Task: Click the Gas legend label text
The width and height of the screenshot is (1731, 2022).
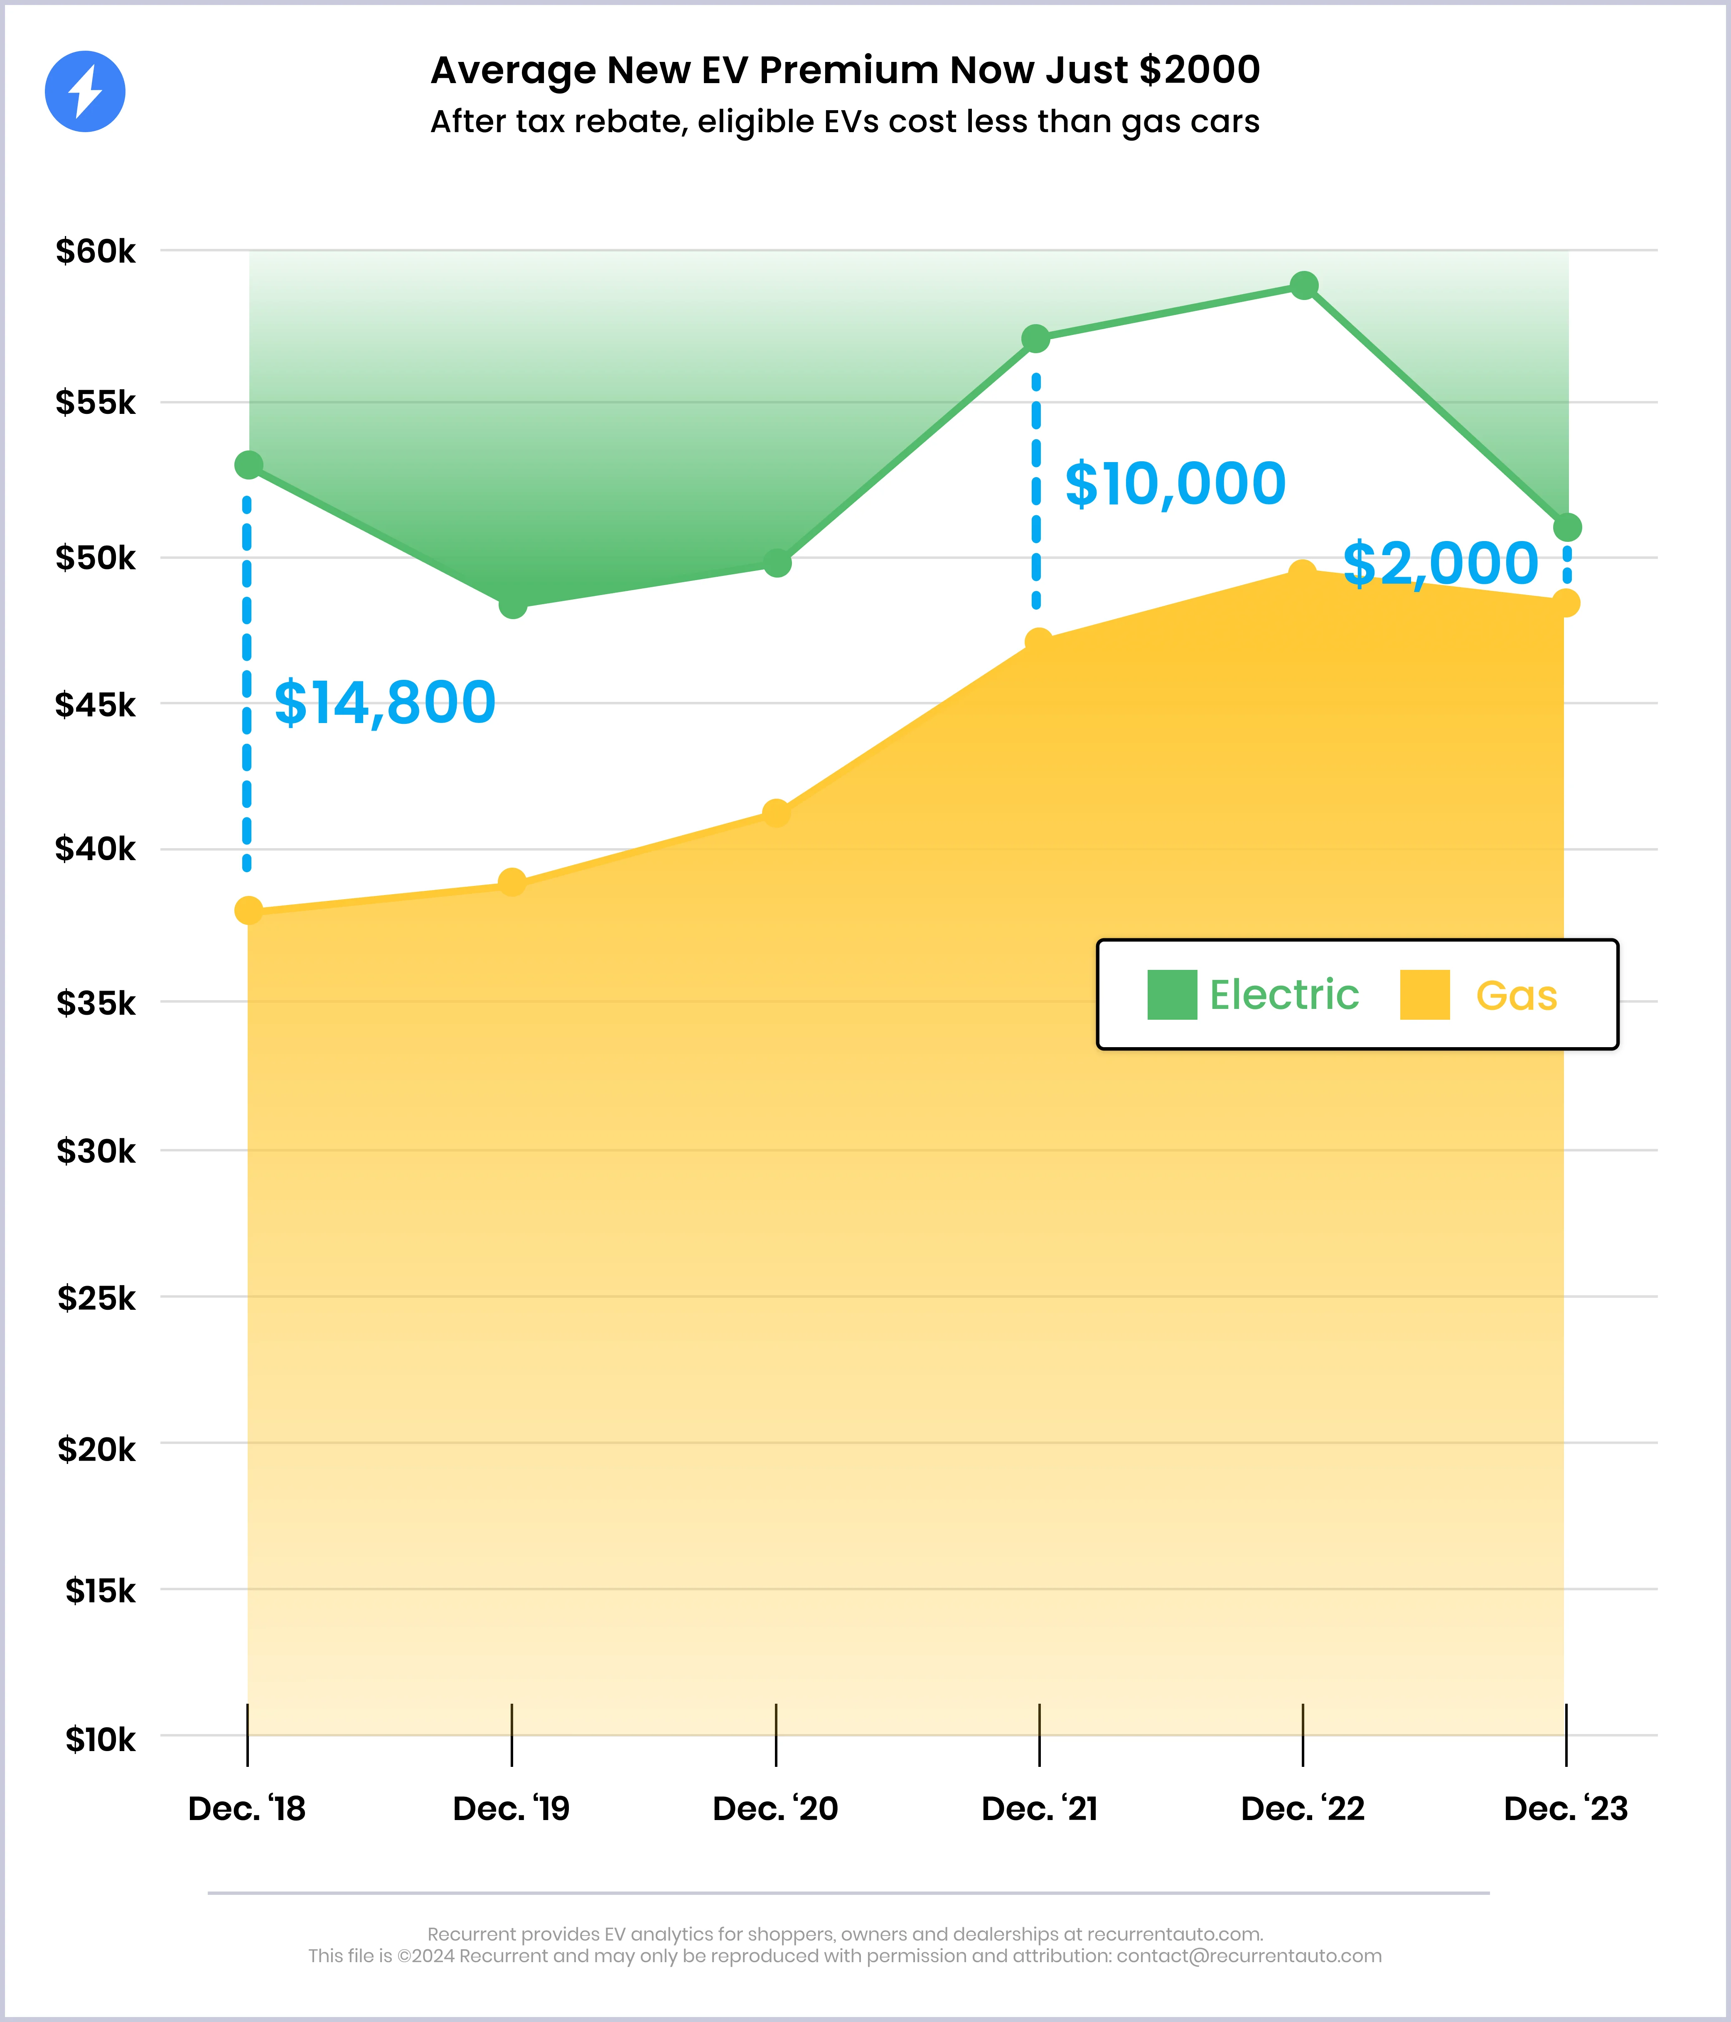Action: click(x=1516, y=995)
